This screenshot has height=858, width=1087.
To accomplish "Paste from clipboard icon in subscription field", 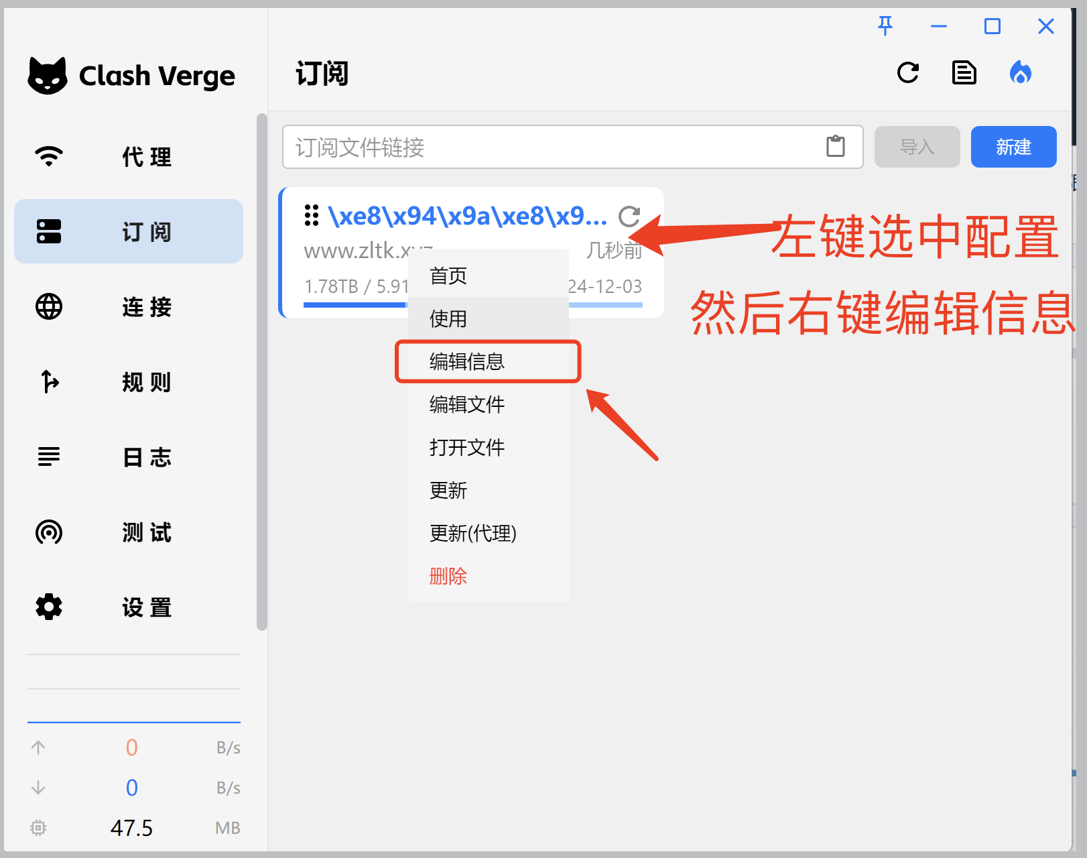I will pos(835,146).
